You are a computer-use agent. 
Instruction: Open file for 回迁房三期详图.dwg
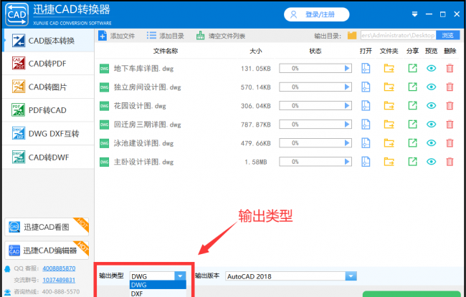coord(366,125)
